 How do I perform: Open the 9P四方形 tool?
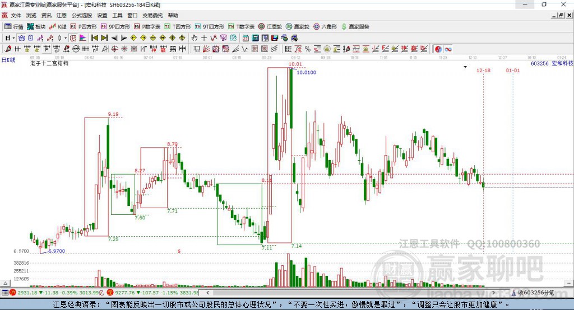(115, 27)
